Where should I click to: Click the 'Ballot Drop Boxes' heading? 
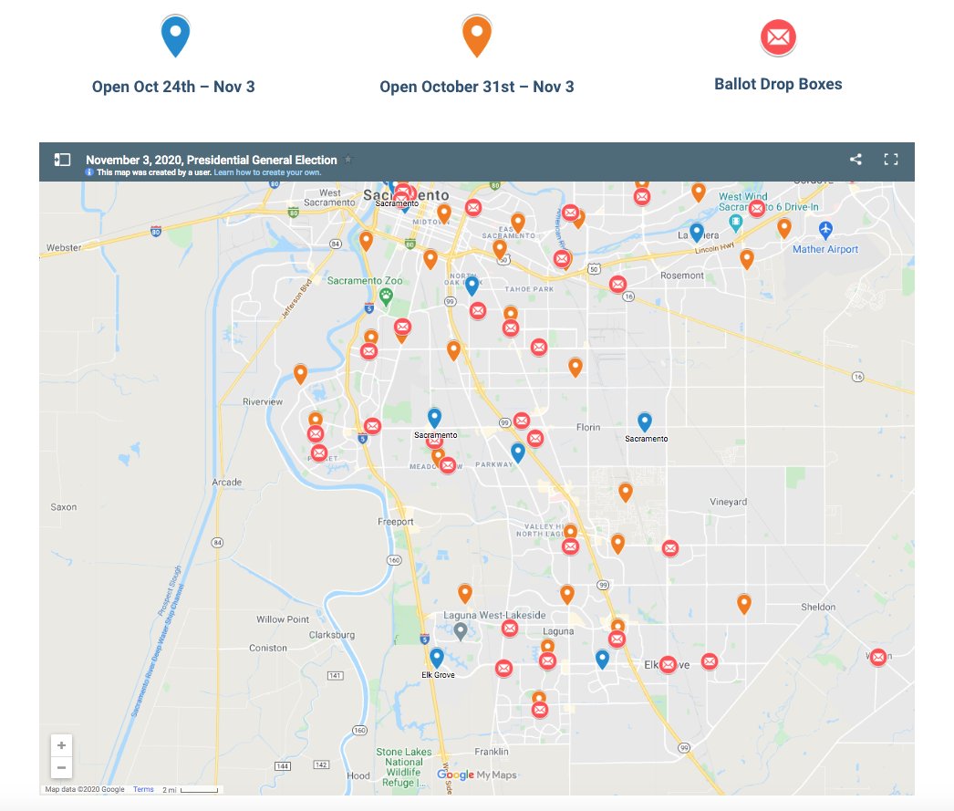click(x=778, y=84)
